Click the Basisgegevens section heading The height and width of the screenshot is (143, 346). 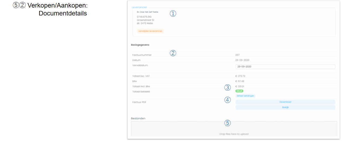pyautogui.click(x=140, y=45)
